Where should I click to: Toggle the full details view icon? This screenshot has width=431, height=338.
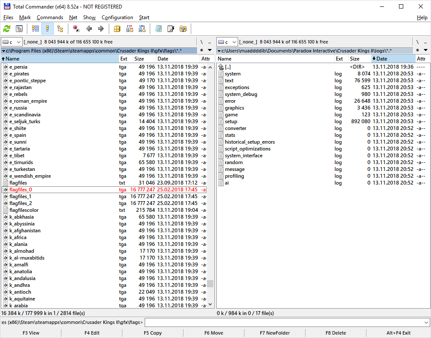click(47, 29)
